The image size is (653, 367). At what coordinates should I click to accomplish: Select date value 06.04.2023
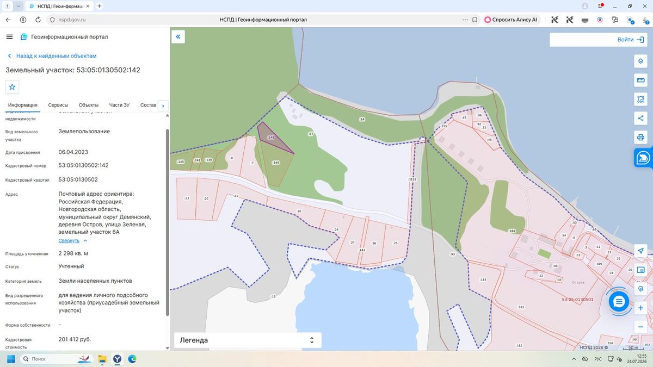[73, 152]
